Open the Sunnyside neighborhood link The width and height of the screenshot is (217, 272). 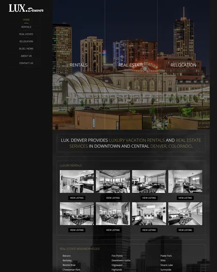tap(166, 270)
